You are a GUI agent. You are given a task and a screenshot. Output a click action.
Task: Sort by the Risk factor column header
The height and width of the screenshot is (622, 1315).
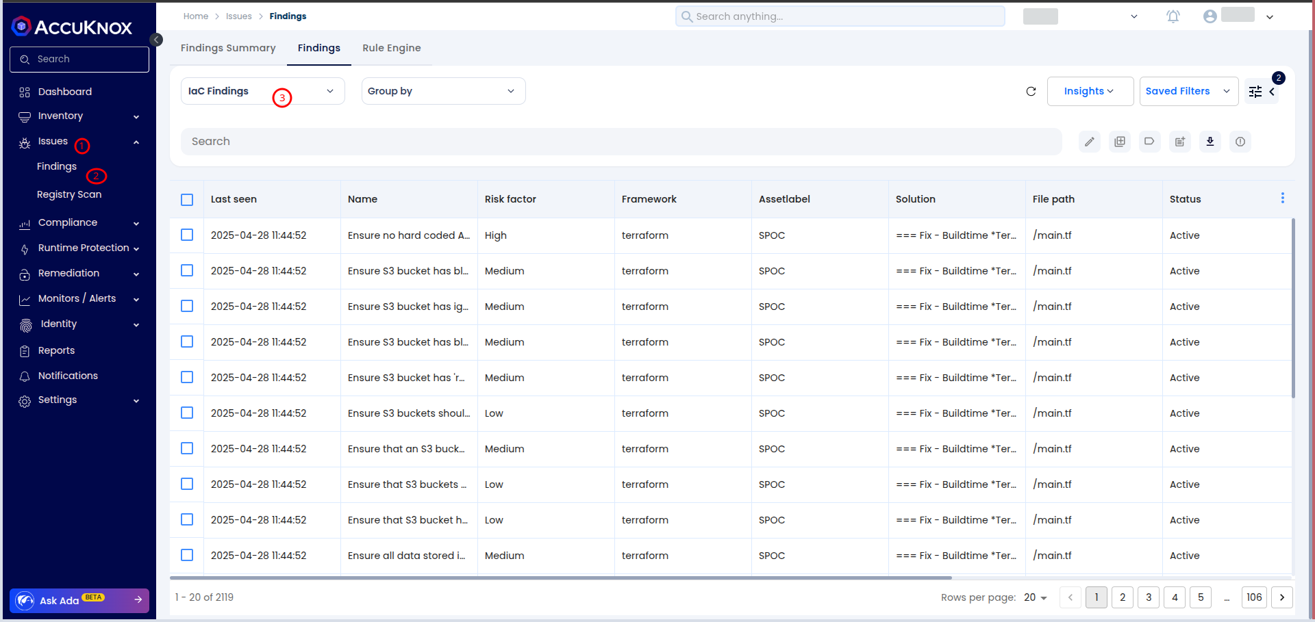tap(510, 199)
